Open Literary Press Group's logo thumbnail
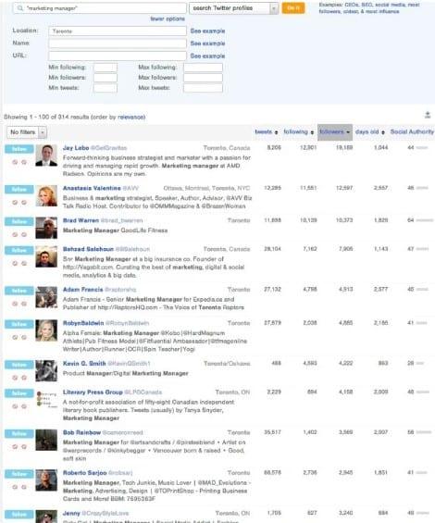This screenshot has width=435, height=523. tap(46, 400)
